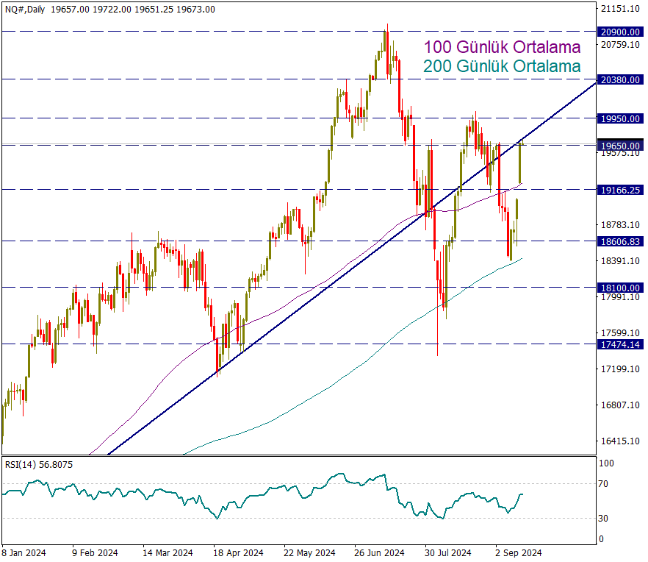This screenshot has width=648, height=562.
Task: Click the 17199.10 axis price value
Action: point(620,369)
